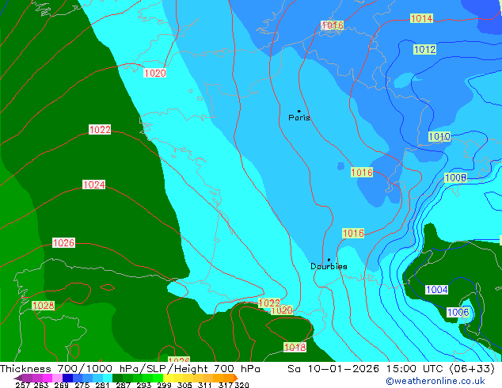
Task: Click the 1016 label closest to Dourbies
Action: pyautogui.click(x=353, y=233)
